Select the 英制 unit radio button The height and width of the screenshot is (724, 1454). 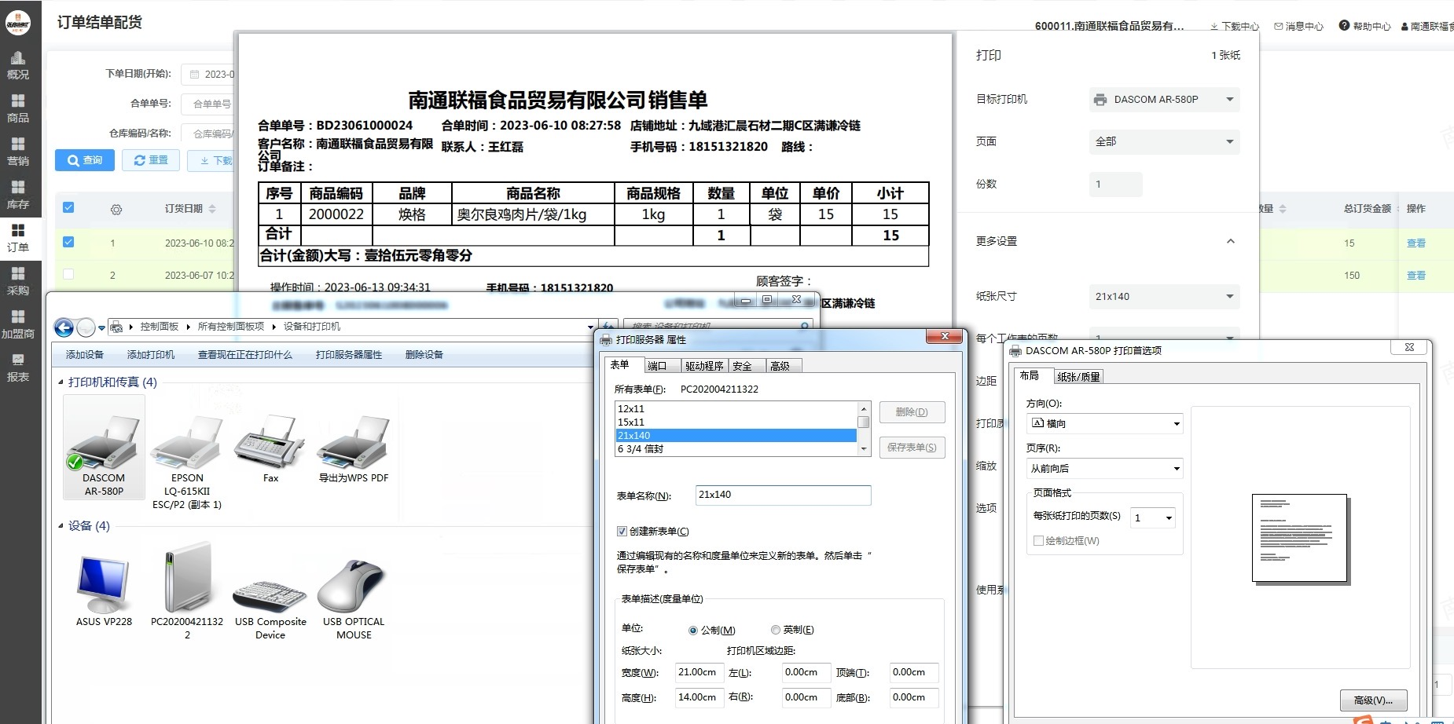[776, 630]
